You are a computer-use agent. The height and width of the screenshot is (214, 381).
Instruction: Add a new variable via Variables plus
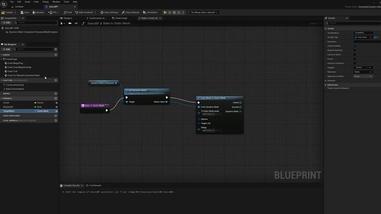tap(55, 99)
